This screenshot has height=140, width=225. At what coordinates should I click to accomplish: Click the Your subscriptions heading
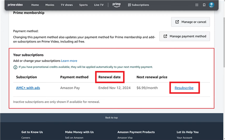28,55
